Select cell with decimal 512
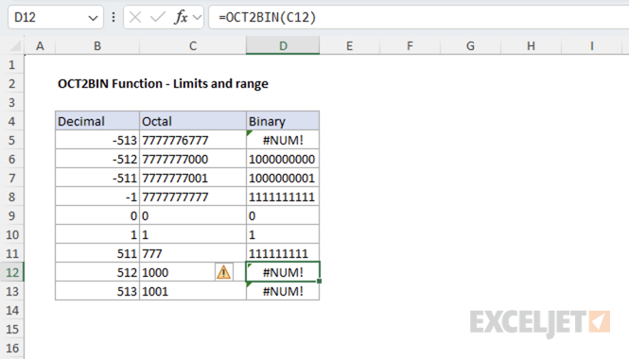Viewport: 629px width, 359px height. pos(97,272)
